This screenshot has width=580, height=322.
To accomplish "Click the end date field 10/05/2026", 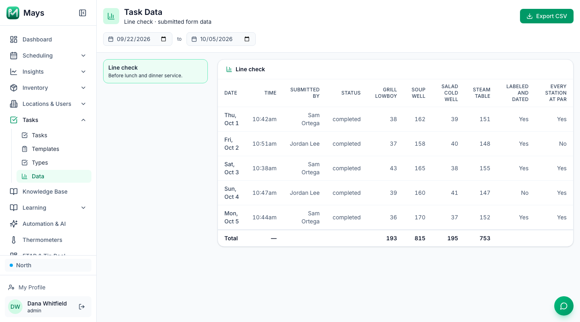I will [221, 39].
